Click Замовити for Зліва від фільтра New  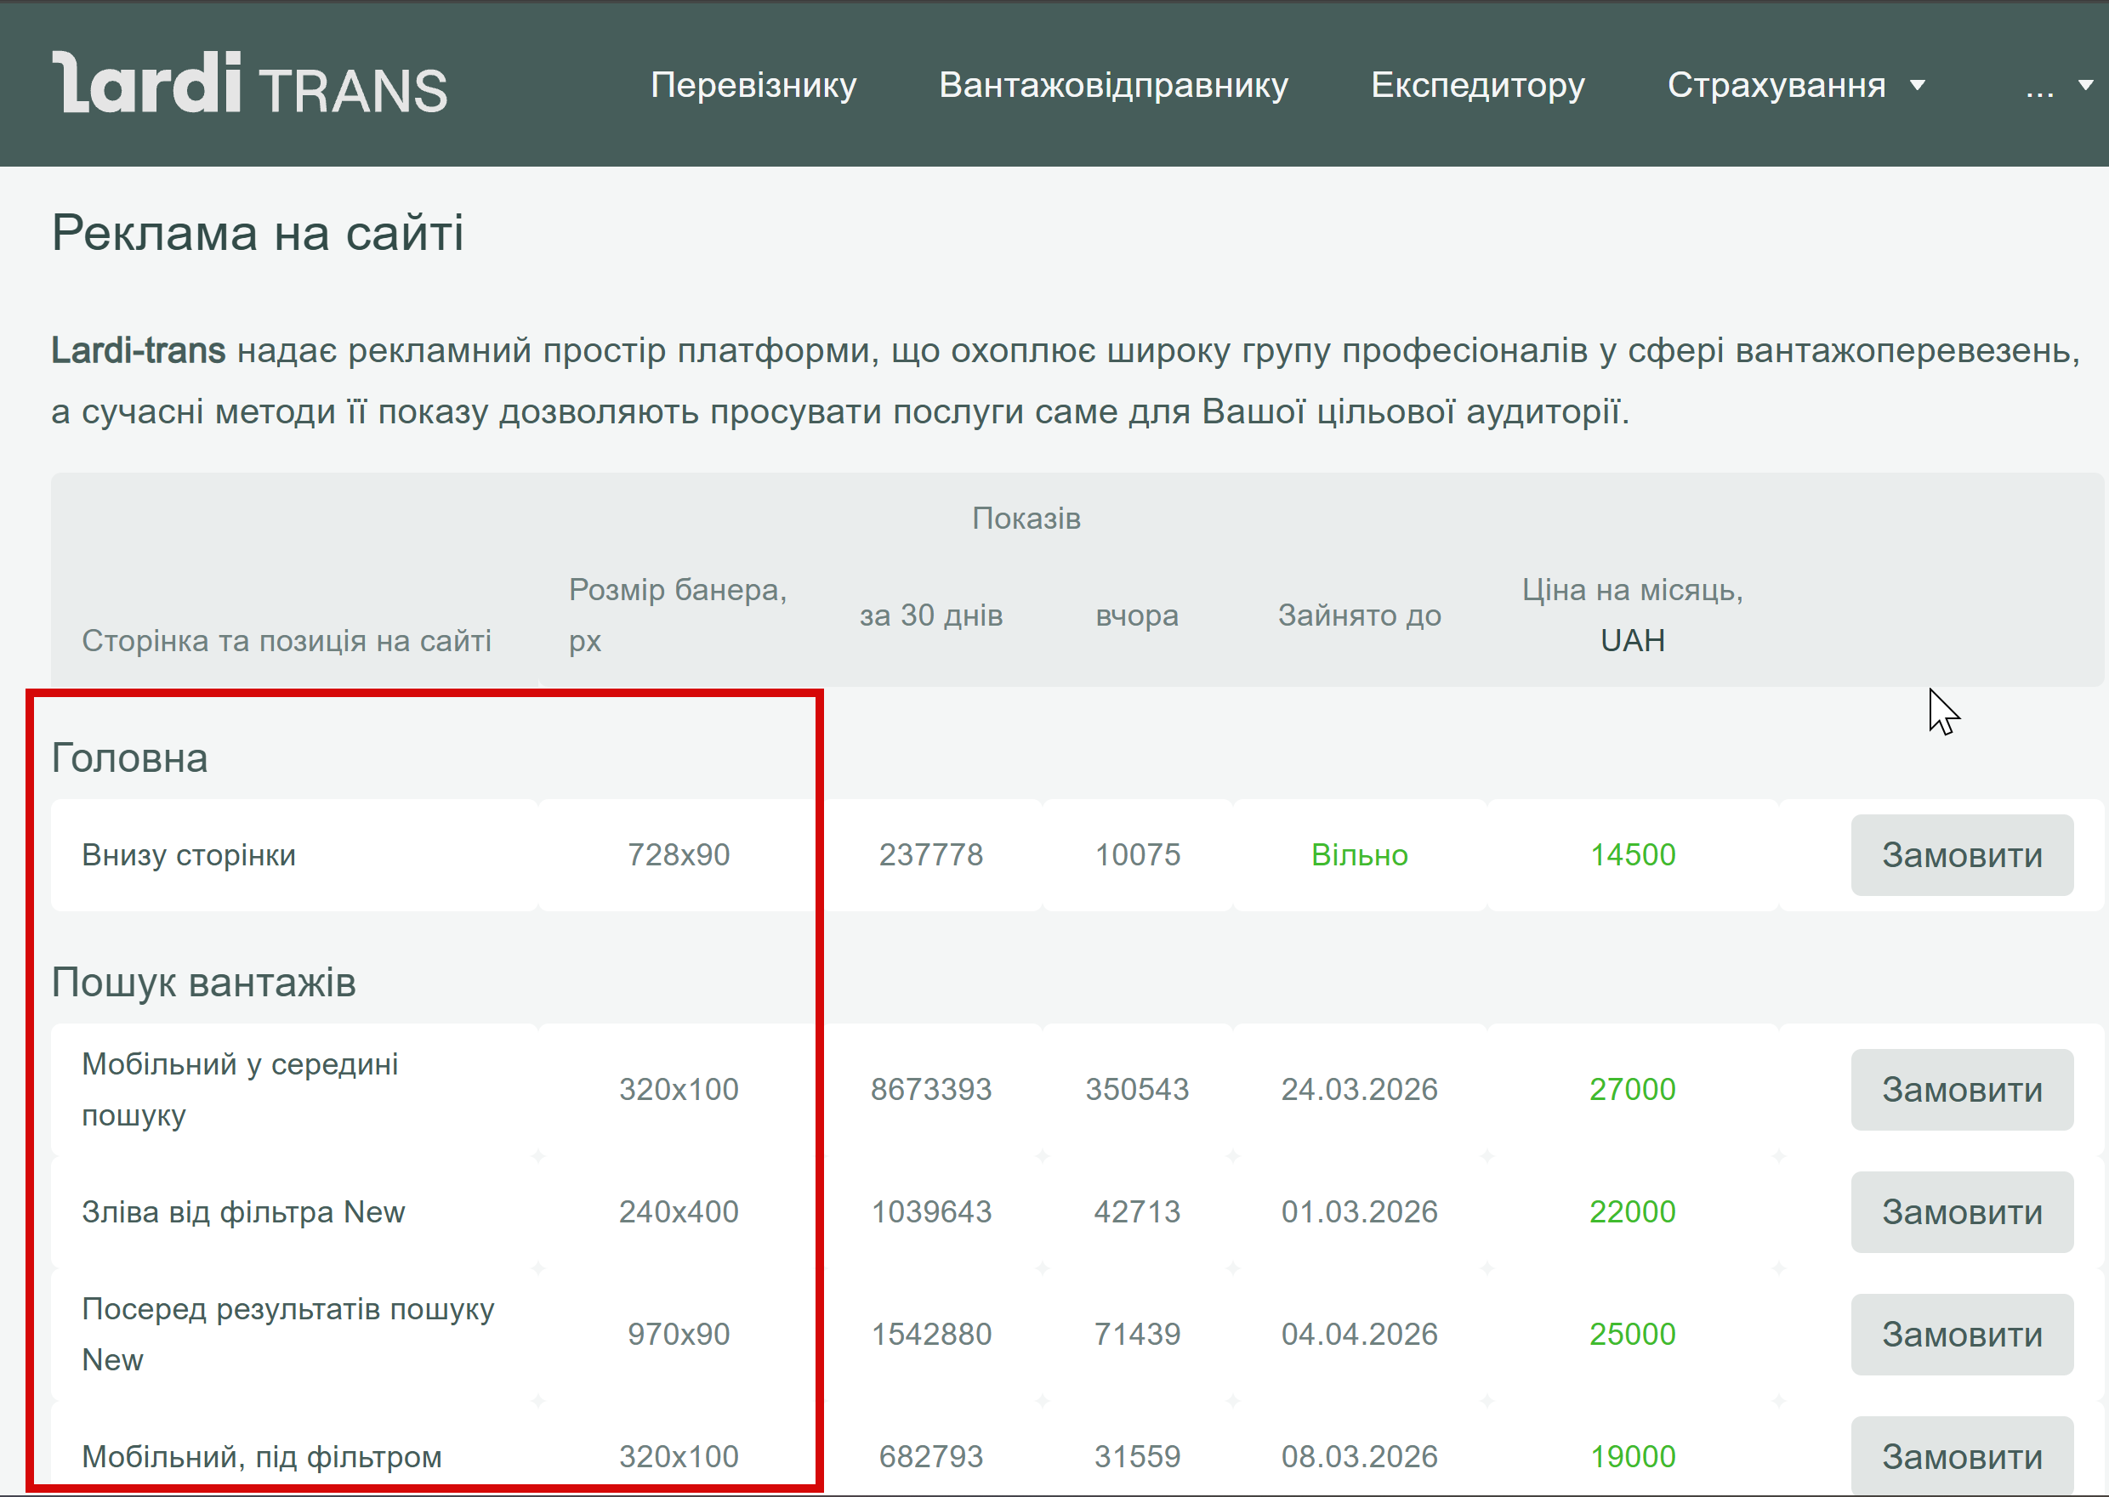[x=1961, y=1212]
